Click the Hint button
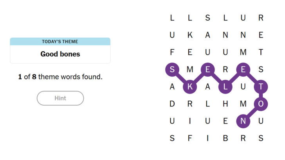The height and width of the screenshot is (160, 285). point(60,98)
